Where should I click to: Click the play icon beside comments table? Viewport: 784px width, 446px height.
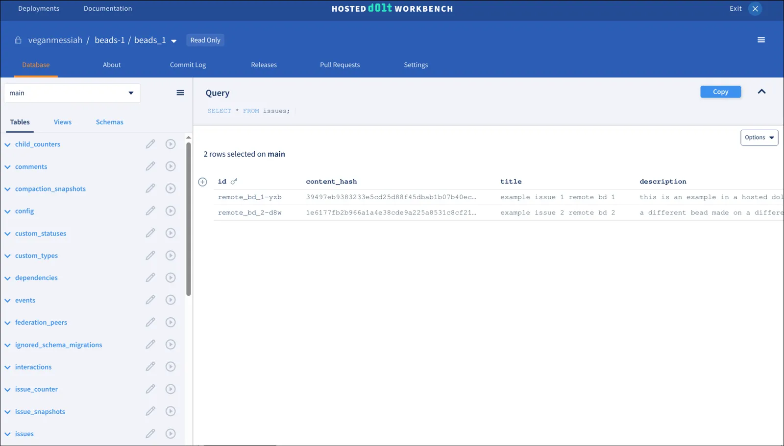coord(171,166)
